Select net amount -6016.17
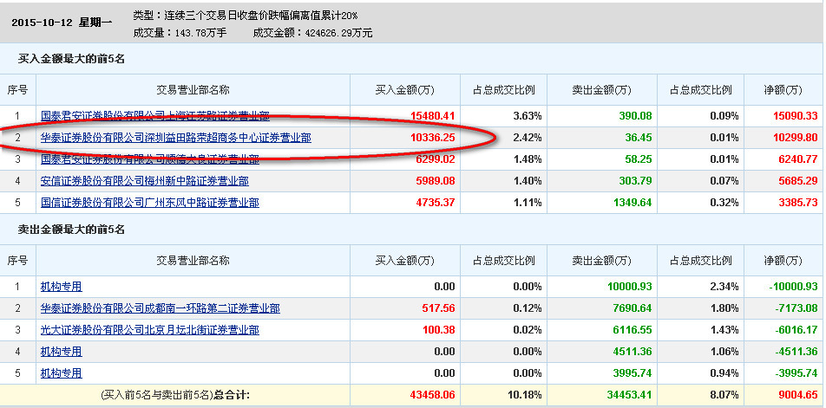Viewport: 826px width, 408px height. click(x=796, y=330)
